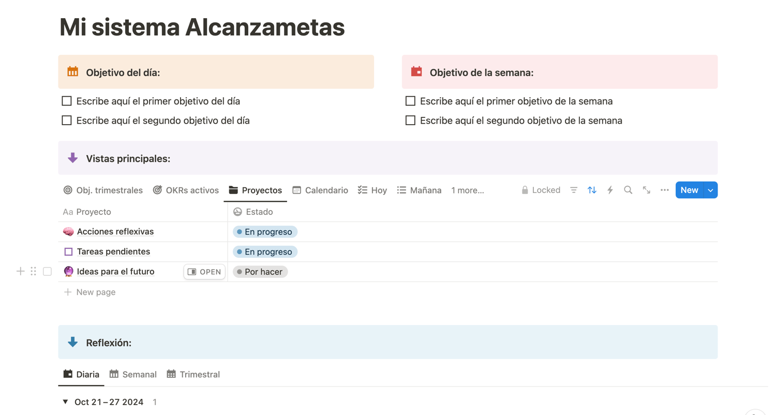Grab the six-dot row handle icon
Image resolution: width=776 pixels, height=415 pixels.
coord(33,271)
